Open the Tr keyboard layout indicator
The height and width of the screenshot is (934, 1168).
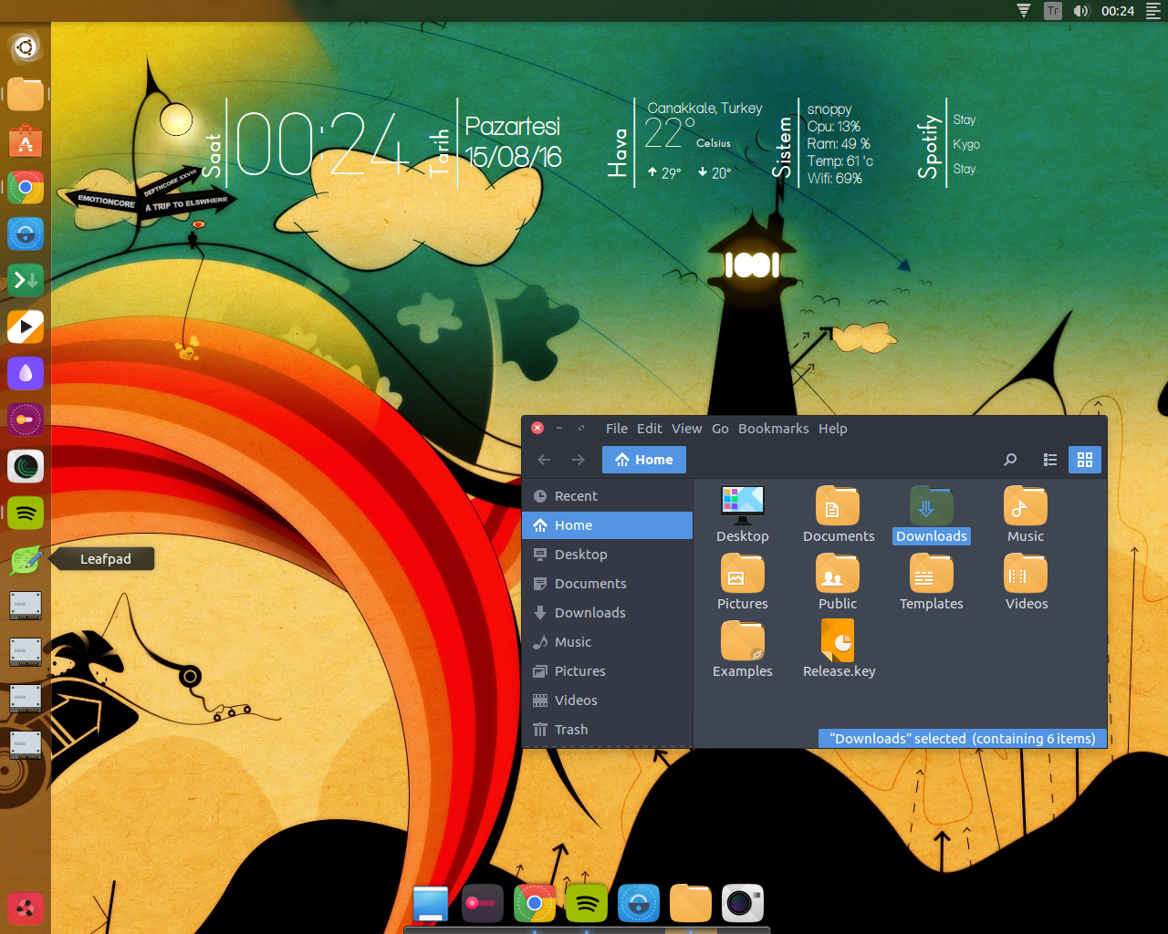tap(1053, 11)
